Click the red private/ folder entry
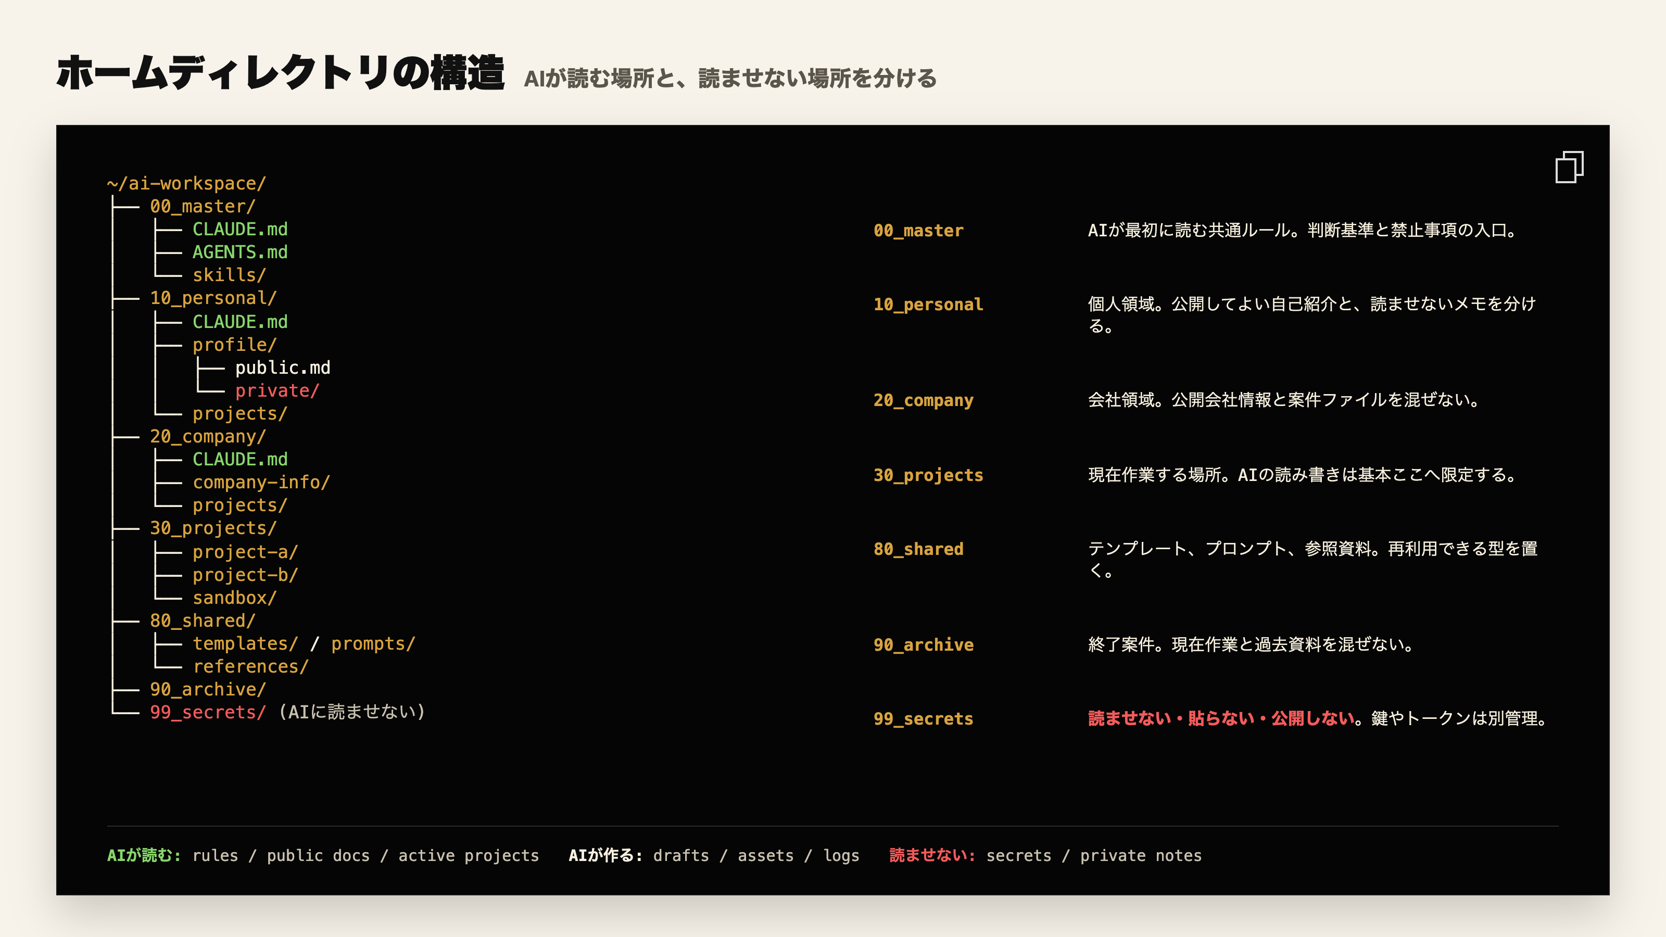This screenshot has width=1666, height=937. coord(277,390)
